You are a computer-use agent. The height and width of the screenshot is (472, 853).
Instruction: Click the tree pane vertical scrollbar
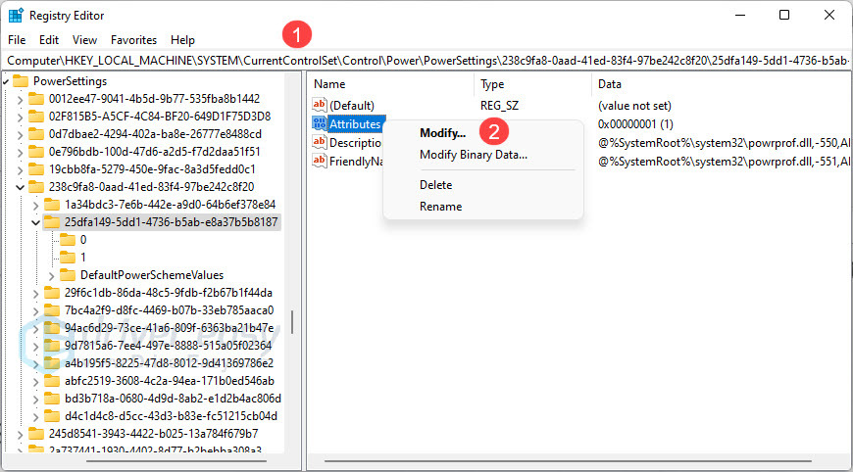(292, 321)
